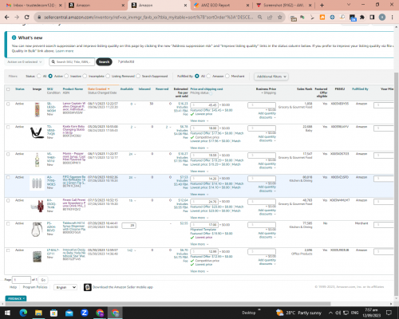Click the share page icon in address bar
The image size is (399, 319).
tap(270, 17)
